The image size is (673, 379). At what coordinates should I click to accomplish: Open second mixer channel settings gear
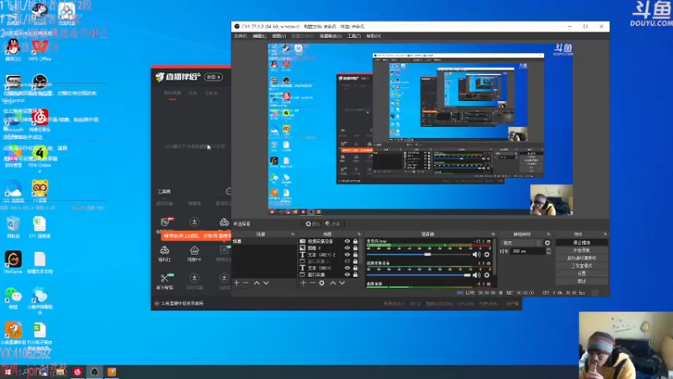click(x=487, y=275)
